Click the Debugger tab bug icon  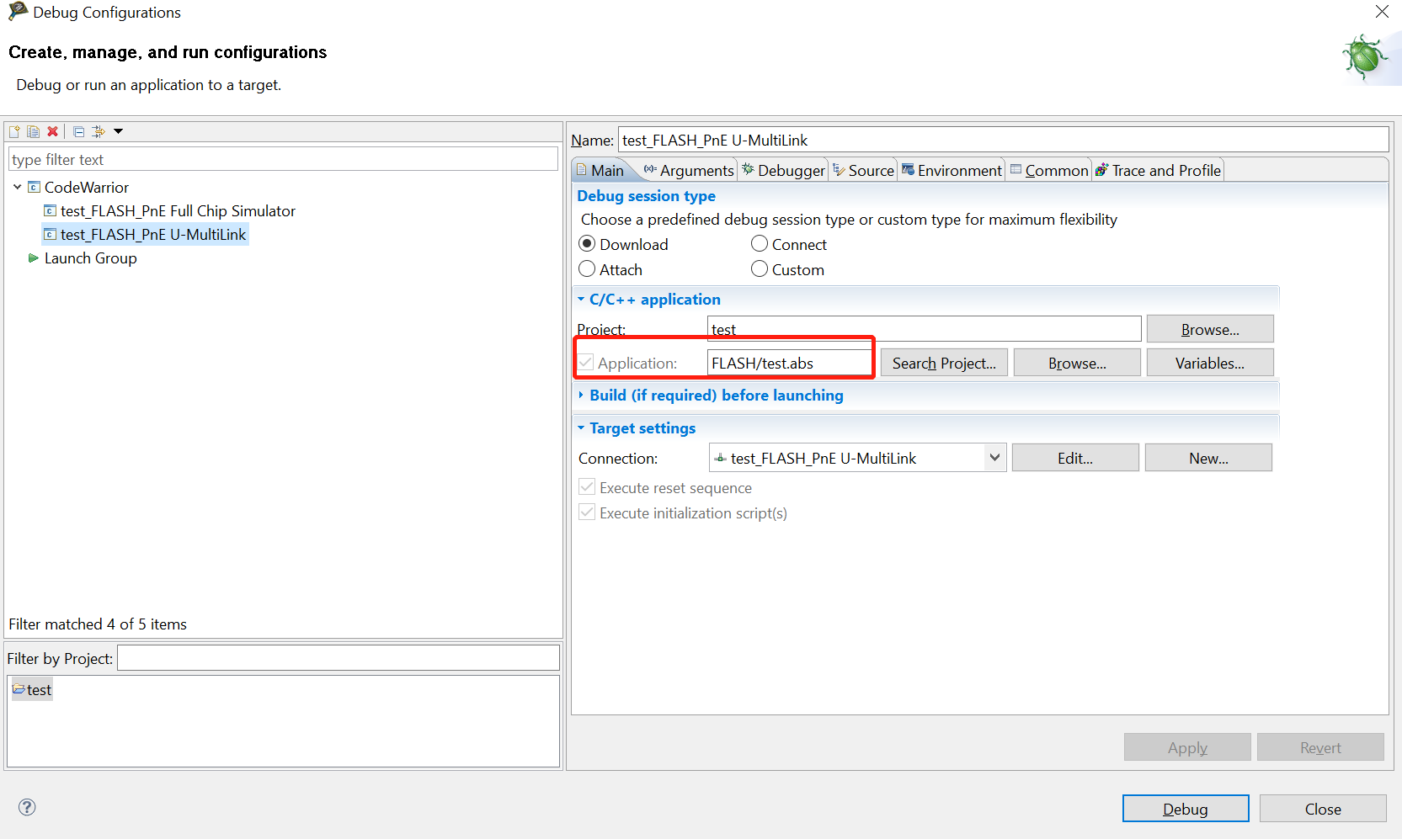(x=749, y=170)
